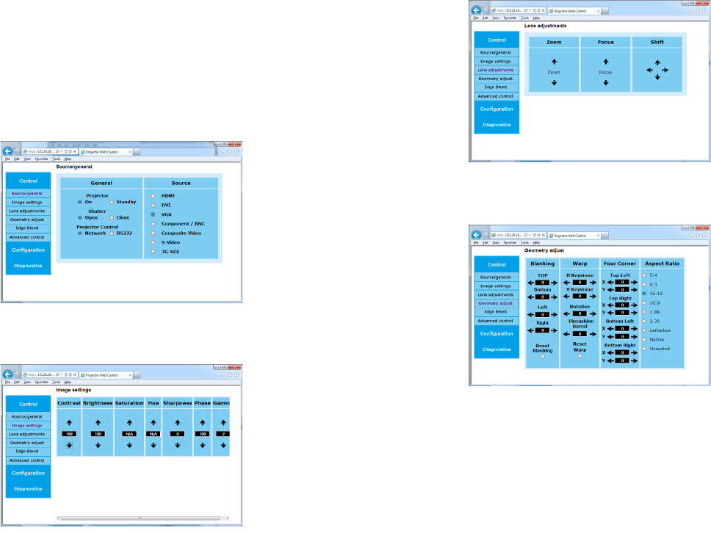Select DVI source
Screen dimensions: 711x533
pos(153,206)
